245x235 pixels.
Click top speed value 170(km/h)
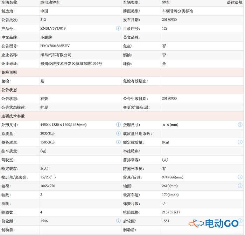(170, 194)
